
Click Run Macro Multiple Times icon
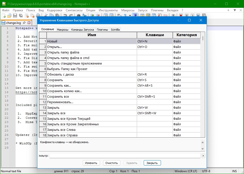tap(198, 15)
